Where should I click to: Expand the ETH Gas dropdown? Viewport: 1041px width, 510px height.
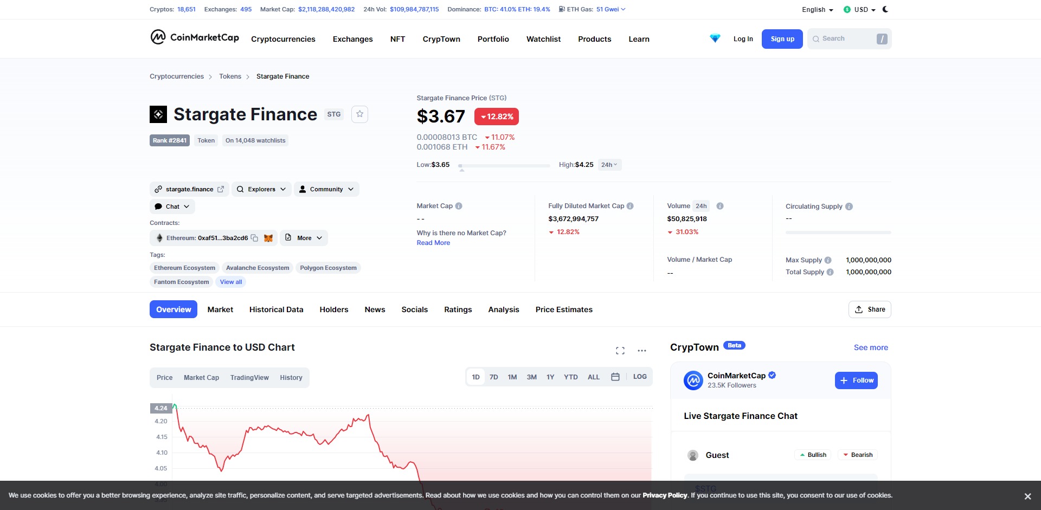point(611,9)
